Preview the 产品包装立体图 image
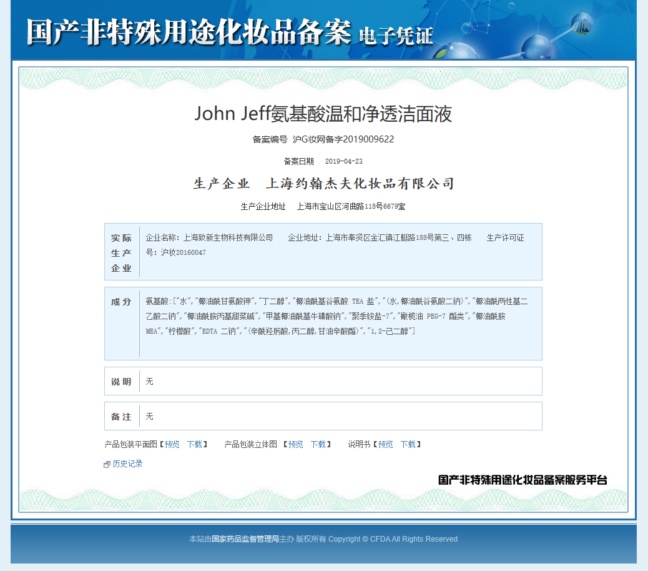The height and width of the screenshot is (571, 648). (x=295, y=444)
